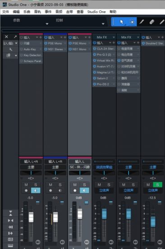
Task: Show instruments with the piano keys icon
Action: coord(10,245)
